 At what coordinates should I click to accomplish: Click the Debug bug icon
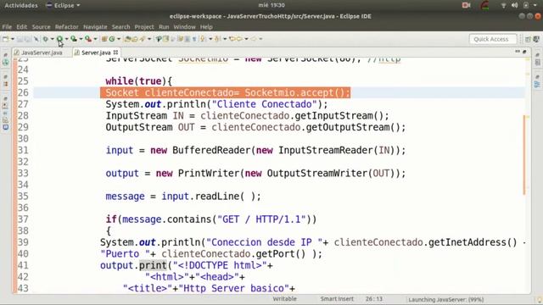(45, 39)
